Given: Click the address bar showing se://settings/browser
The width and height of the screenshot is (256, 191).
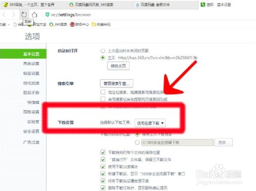Looking at the screenshot, I should pyautogui.click(x=71, y=15).
